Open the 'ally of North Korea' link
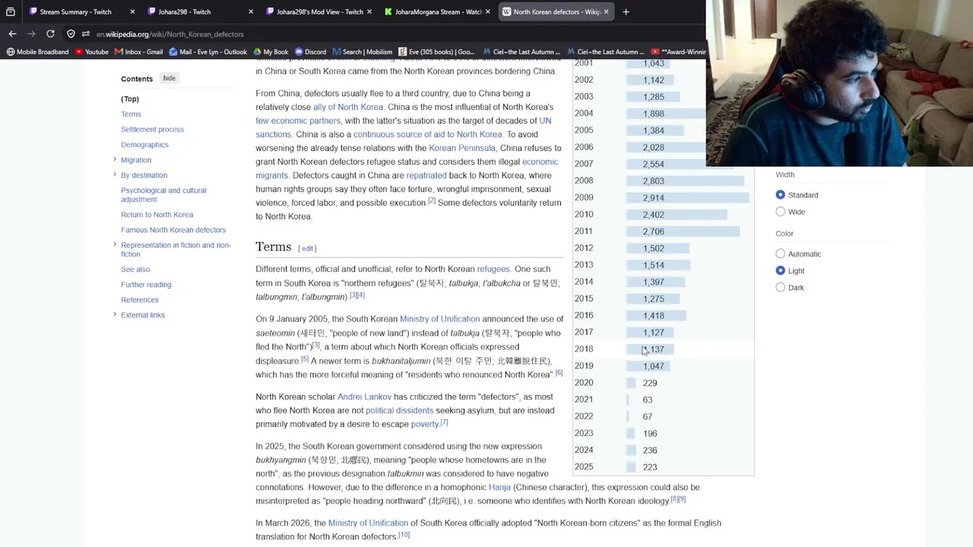This screenshot has height=547, width=973. point(348,107)
